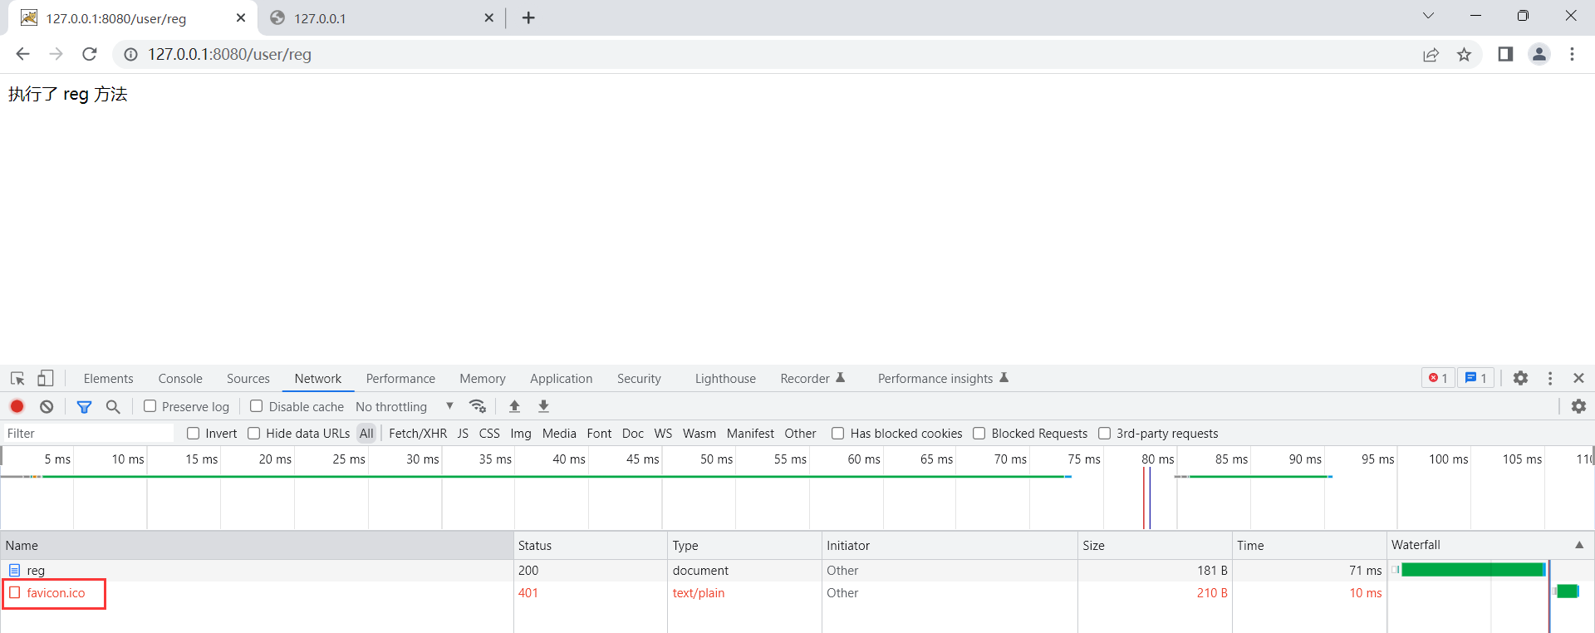The image size is (1595, 633).
Task: Check 3rd-party requests
Action: coord(1105,433)
